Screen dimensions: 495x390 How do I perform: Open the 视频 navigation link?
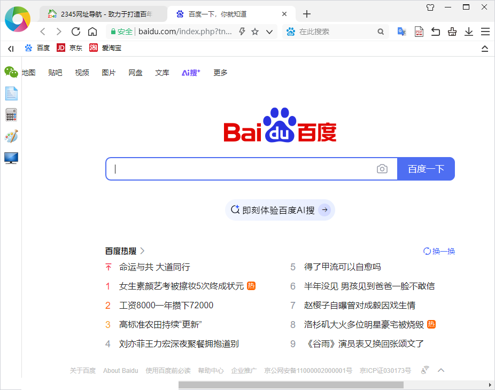coord(82,73)
